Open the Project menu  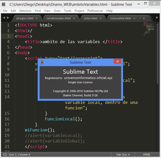pyautogui.click(x=79, y=11)
